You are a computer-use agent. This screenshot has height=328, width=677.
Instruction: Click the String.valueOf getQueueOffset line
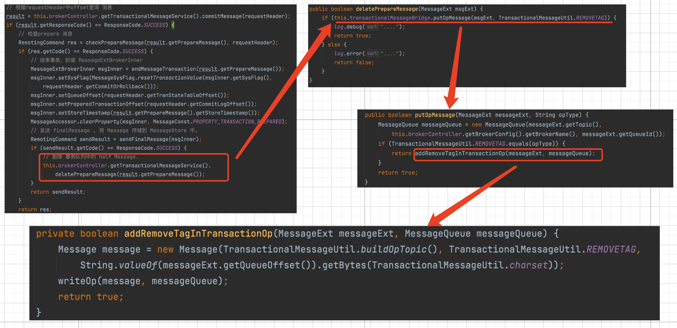pos(322,265)
